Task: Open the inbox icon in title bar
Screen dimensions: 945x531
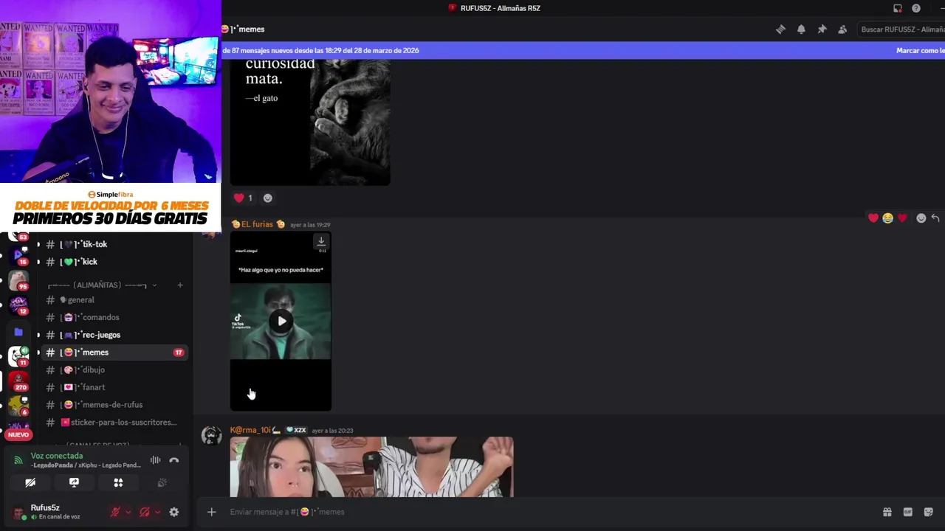Action: 897,8
